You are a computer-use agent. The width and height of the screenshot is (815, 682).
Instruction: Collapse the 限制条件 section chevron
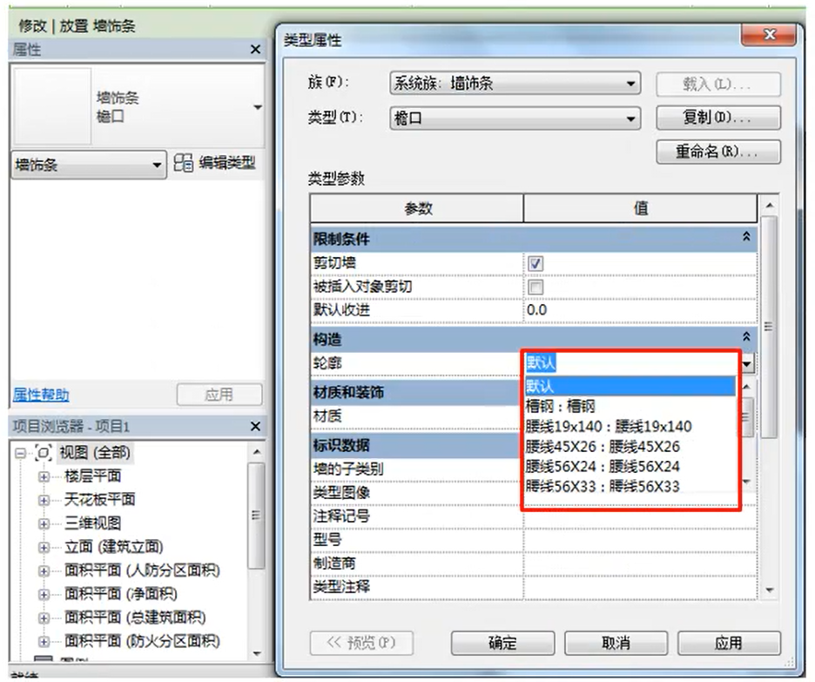[745, 237]
